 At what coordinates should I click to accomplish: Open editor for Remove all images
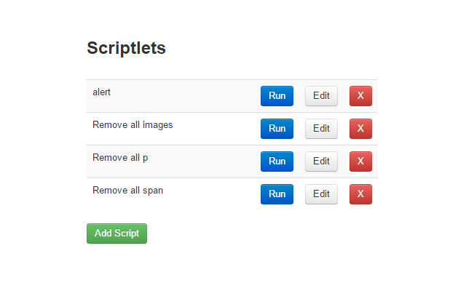pos(321,129)
